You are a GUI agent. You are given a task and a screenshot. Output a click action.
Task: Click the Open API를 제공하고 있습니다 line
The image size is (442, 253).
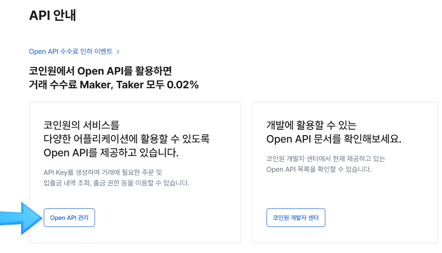point(111,153)
